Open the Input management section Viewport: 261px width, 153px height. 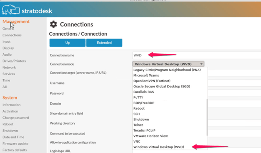pyautogui.click(x=6, y=42)
